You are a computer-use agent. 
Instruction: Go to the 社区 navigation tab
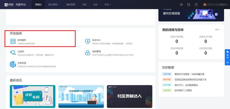95,5
